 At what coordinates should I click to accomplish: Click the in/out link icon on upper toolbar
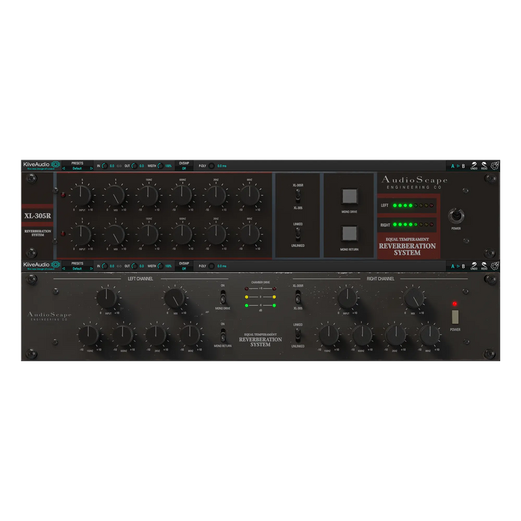point(119,166)
